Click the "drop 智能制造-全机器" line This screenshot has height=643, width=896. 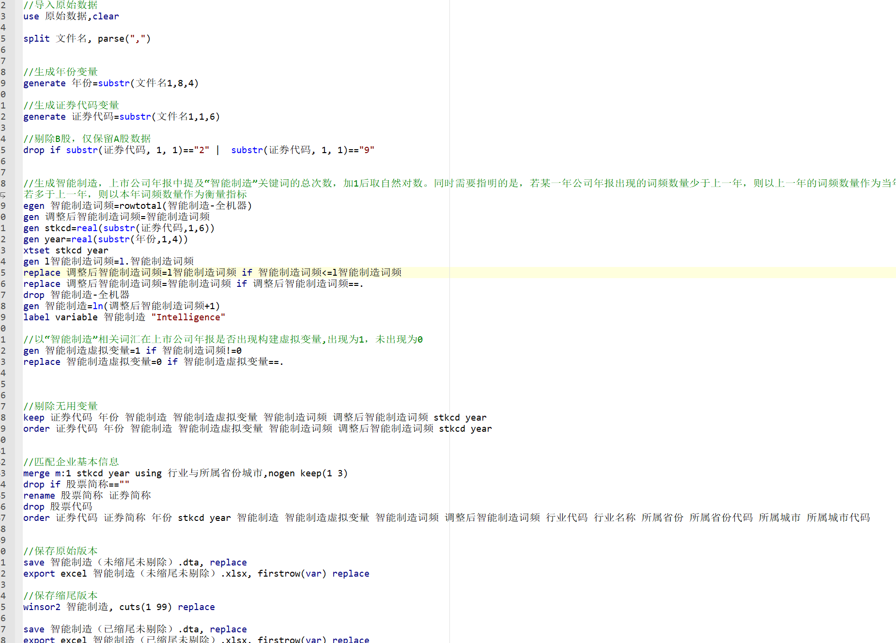click(x=77, y=295)
